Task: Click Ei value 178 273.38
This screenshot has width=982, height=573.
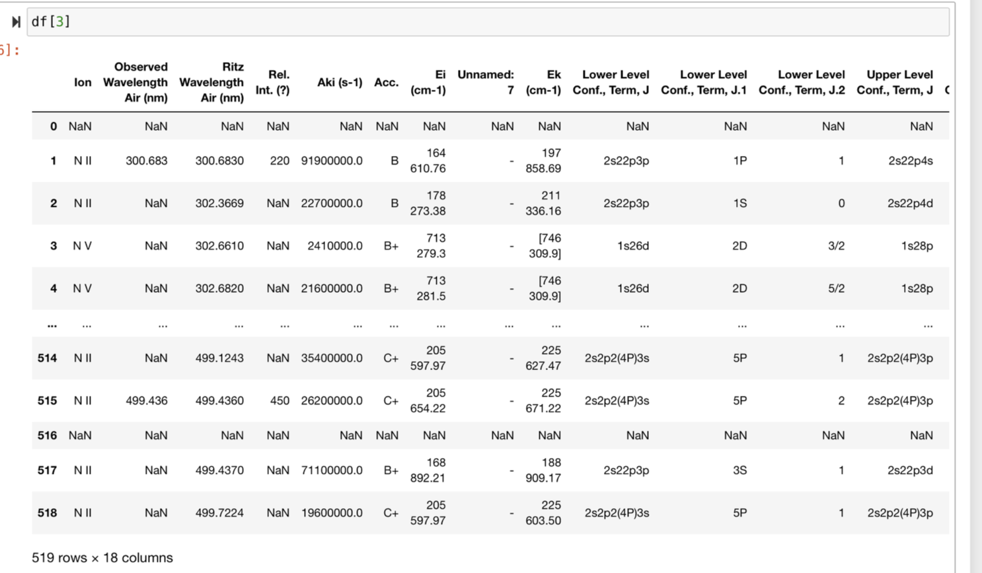Action: pos(428,204)
